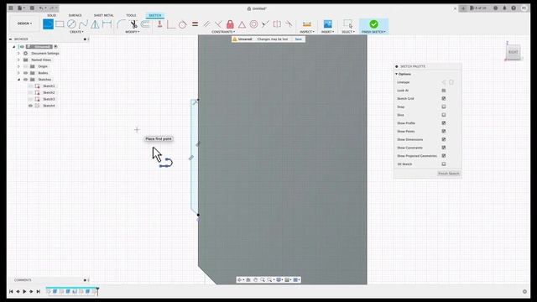This screenshot has width=537, height=302.
Task: Apply the Fix/Unfix lock constraint
Action: 230,24
